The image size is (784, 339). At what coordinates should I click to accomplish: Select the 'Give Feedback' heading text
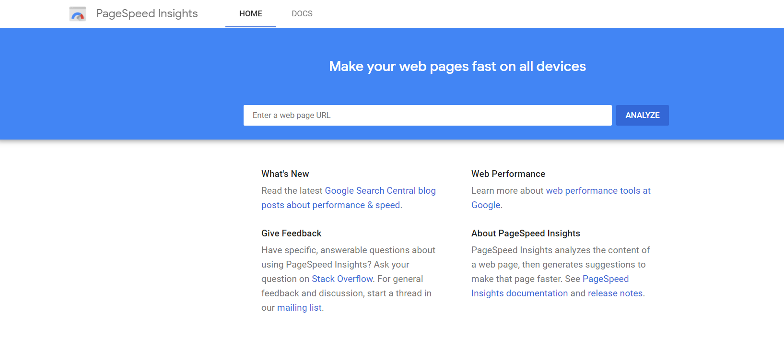(292, 233)
